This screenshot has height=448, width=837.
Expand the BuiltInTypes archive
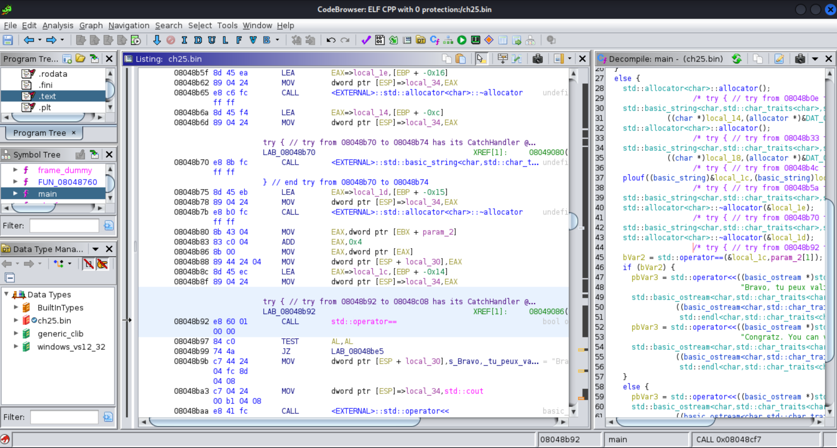click(x=16, y=307)
